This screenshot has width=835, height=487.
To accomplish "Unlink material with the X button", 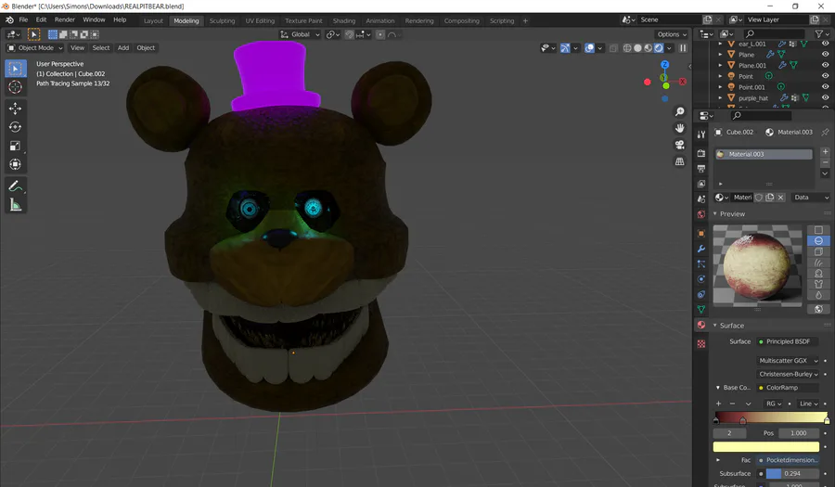I will click(780, 198).
